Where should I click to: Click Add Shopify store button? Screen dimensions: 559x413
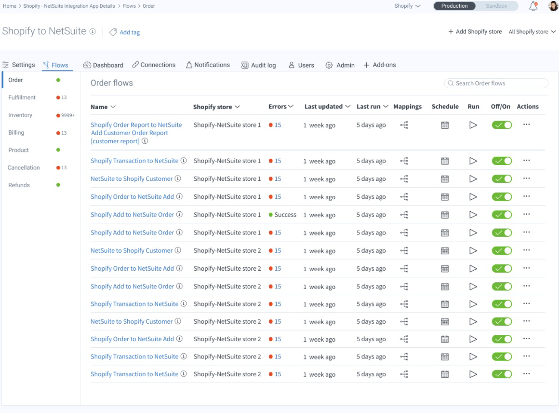tap(475, 32)
